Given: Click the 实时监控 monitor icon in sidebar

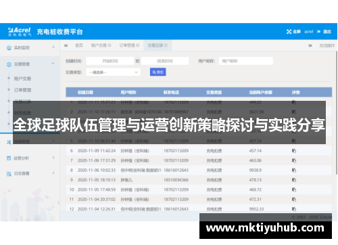Looking at the screenshot, I should coord(9,48).
